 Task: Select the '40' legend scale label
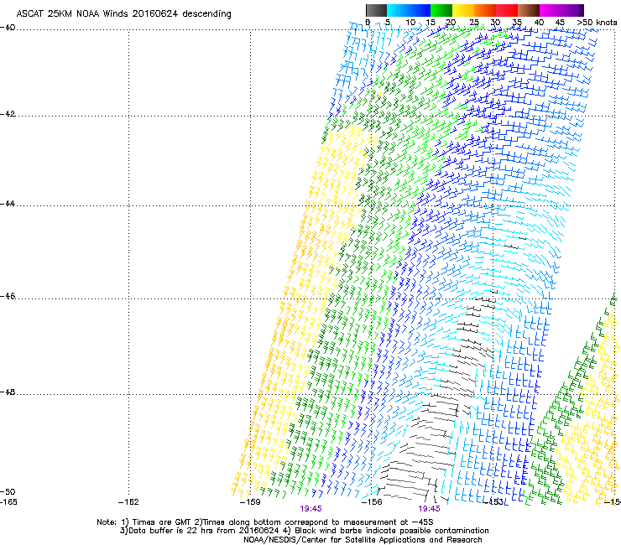click(x=539, y=22)
